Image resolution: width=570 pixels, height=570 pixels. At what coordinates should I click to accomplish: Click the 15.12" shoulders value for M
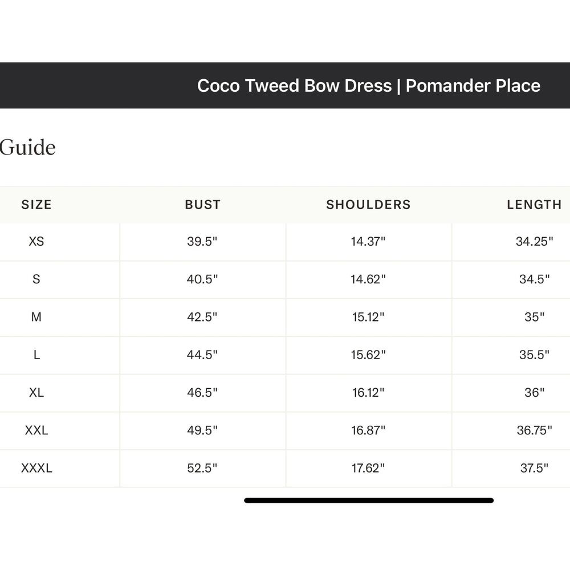(x=368, y=317)
